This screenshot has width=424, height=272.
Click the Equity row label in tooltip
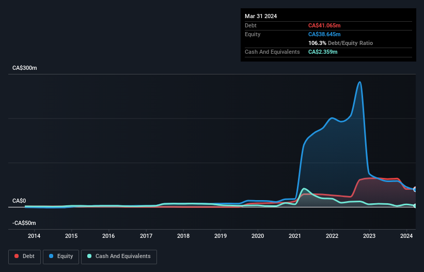253,34
